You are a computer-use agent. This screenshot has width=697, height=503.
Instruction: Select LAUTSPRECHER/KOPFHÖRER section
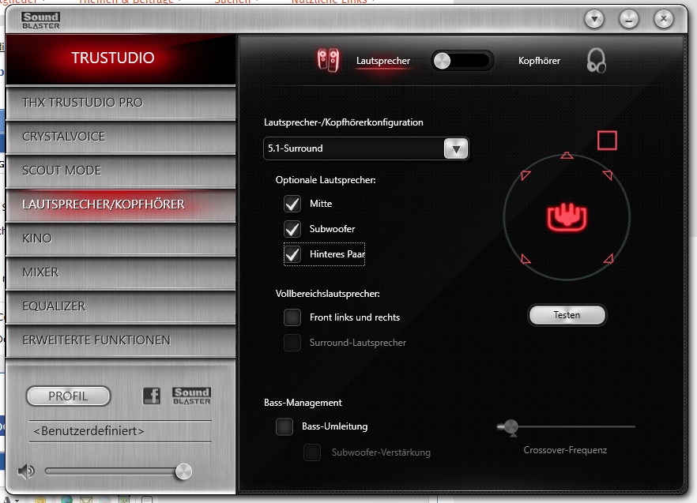121,205
